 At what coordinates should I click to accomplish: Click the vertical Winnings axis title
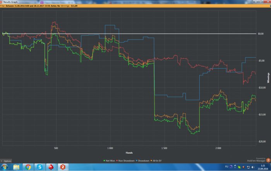click(x=268, y=78)
